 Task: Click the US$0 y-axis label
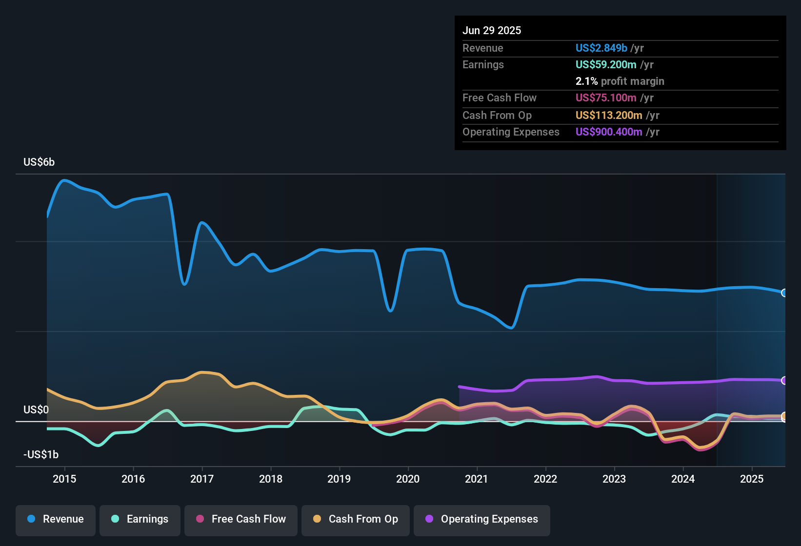(x=36, y=409)
